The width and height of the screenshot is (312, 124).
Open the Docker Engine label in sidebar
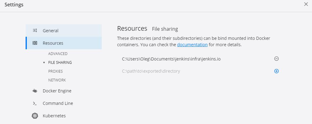click(57, 91)
